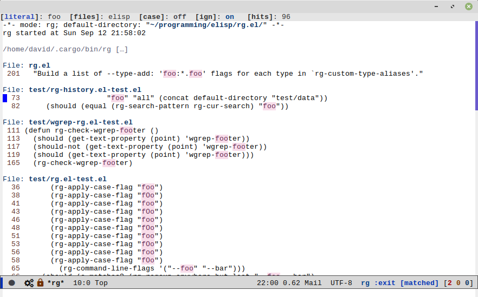Jump to line 65 rg-command-line-flags match

point(128,268)
